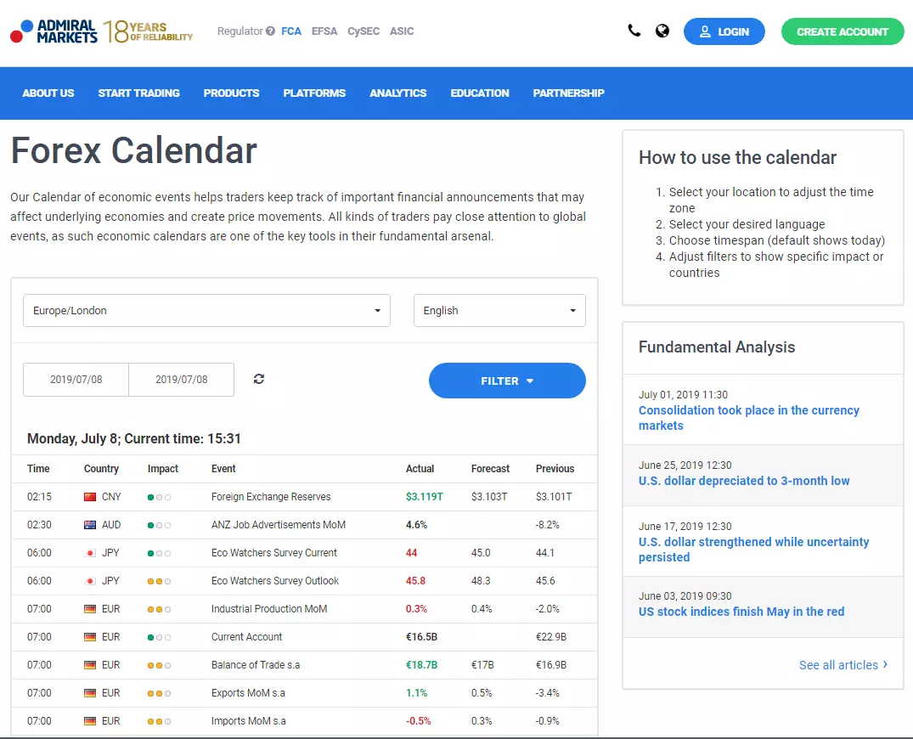This screenshot has height=739, width=913.
Task: Click the Actual column header
Action: coord(420,469)
